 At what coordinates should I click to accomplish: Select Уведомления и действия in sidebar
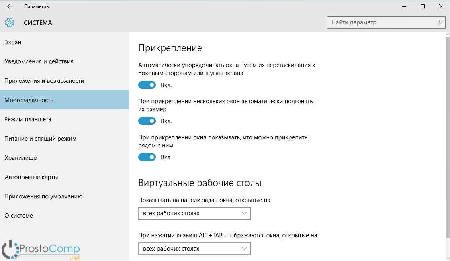coord(39,61)
